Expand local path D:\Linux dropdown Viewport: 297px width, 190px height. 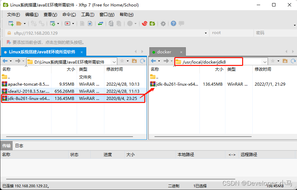[114, 62]
